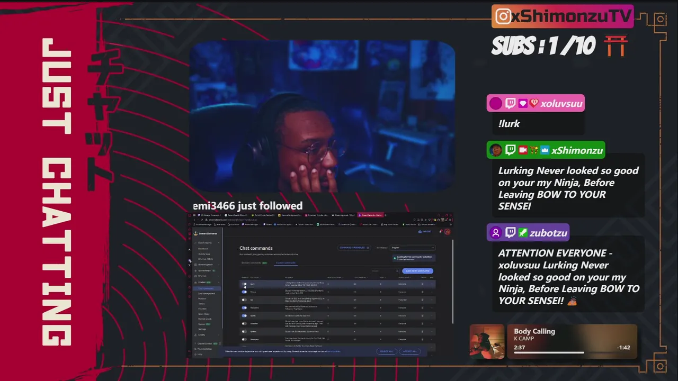Delete the lurk command via its trash icon
The height and width of the screenshot is (381, 678).
point(422,284)
